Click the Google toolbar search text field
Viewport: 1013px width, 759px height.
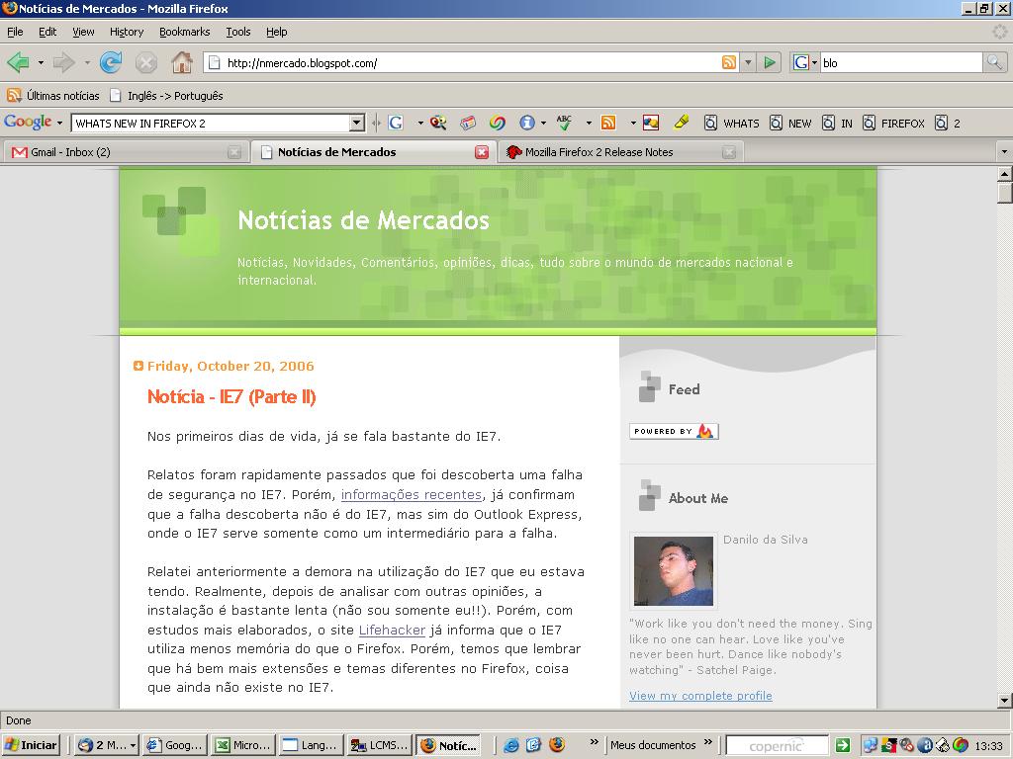point(212,123)
